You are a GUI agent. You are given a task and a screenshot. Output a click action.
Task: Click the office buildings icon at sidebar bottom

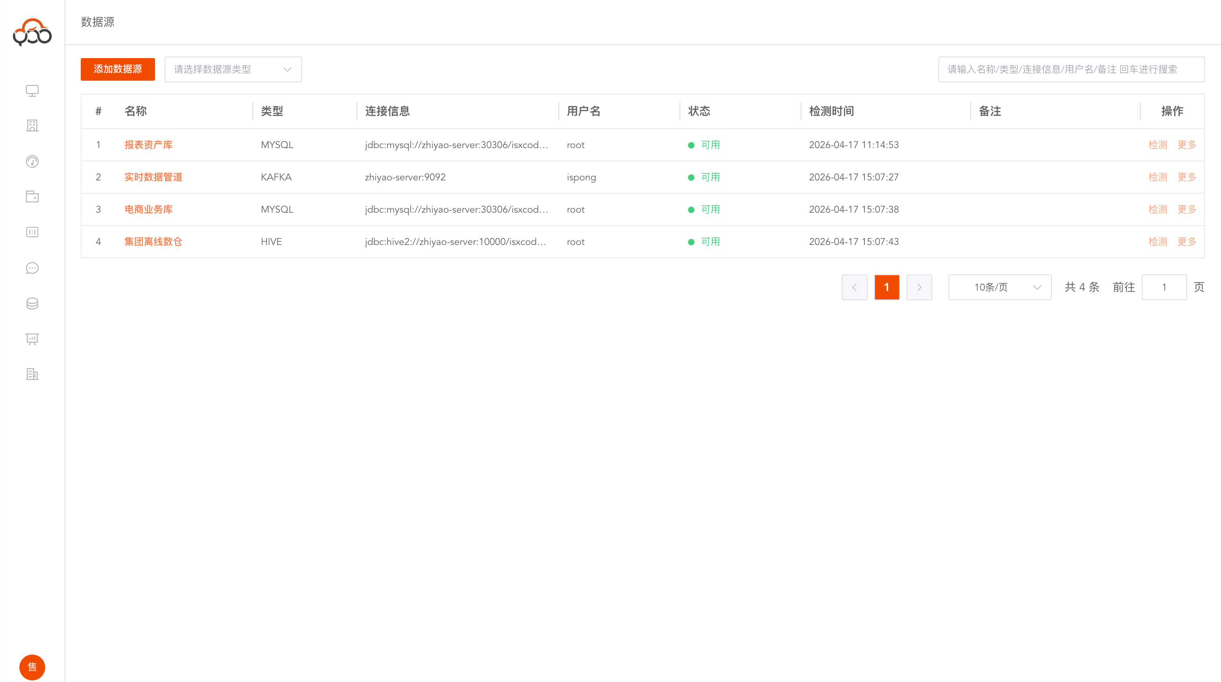[x=32, y=374]
